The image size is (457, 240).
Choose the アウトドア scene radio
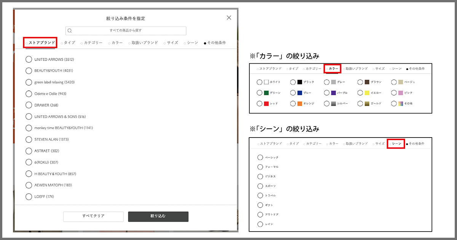click(x=260, y=214)
